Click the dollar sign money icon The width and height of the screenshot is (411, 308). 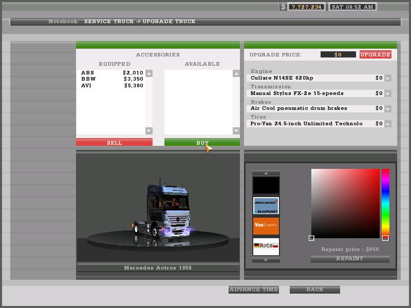[283, 7]
